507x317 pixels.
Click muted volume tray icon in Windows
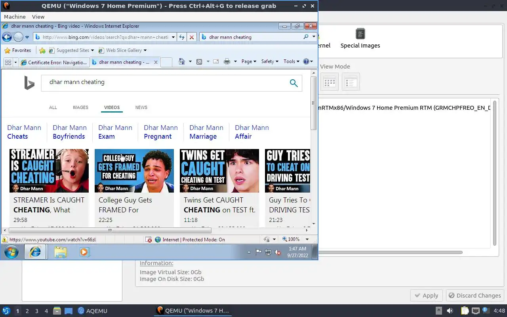pyautogui.click(x=278, y=252)
